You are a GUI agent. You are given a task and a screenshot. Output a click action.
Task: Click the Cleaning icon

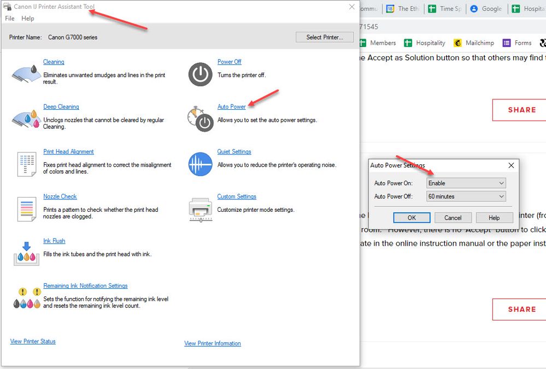(x=26, y=73)
